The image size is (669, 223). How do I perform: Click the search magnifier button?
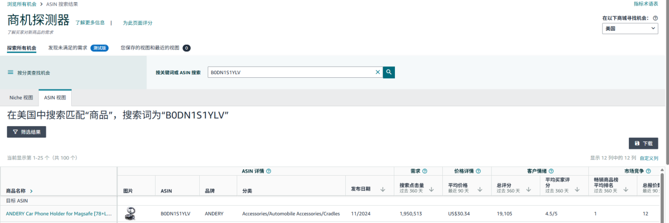(x=389, y=72)
